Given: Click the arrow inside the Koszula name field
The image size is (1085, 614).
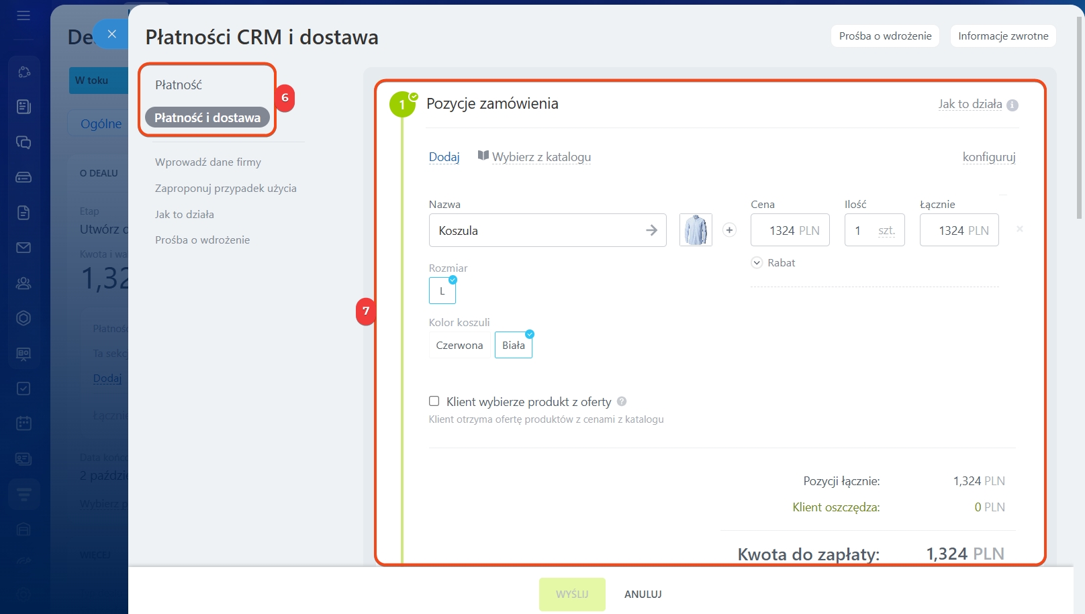Looking at the screenshot, I should (651, 230).
